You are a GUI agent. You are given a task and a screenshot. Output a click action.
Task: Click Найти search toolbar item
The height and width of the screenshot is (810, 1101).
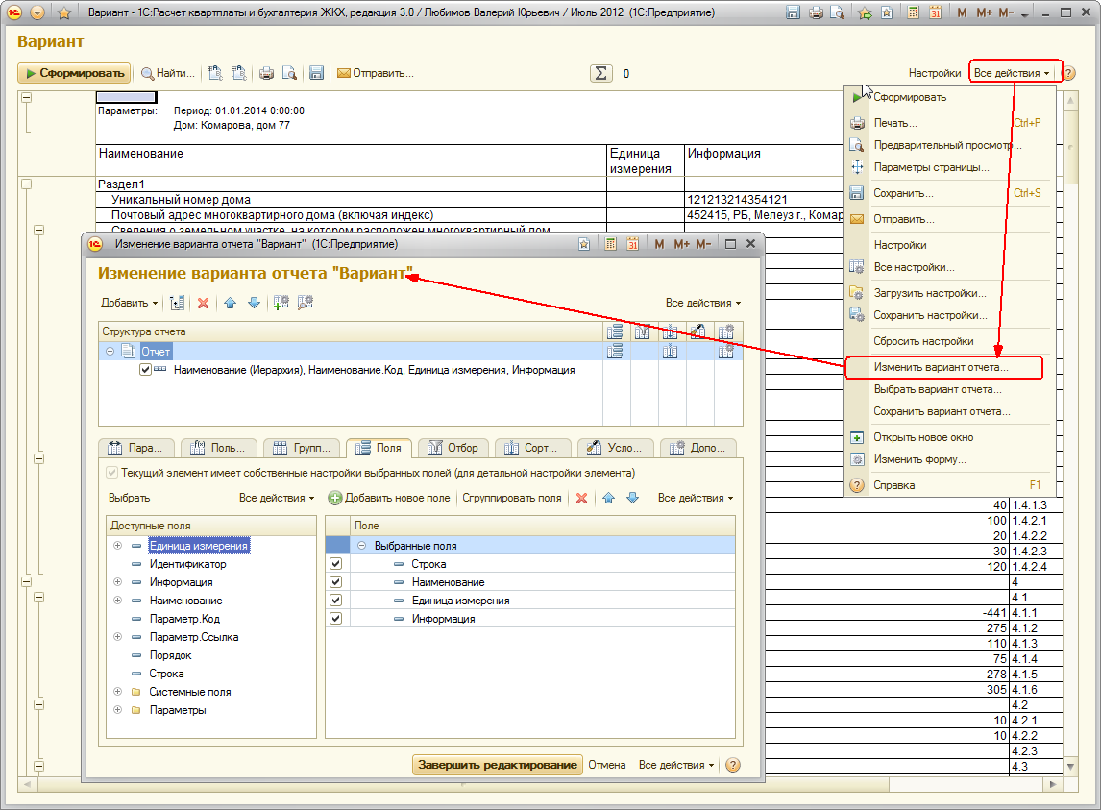168,73
